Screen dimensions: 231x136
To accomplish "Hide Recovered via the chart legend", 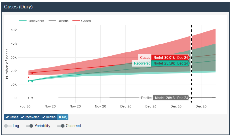I will click(32, 21).
